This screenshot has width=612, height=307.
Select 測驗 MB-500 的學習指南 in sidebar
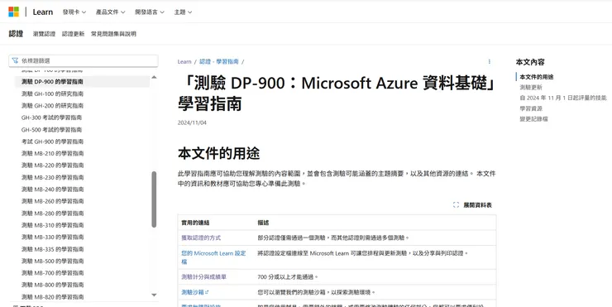point(52,261)
